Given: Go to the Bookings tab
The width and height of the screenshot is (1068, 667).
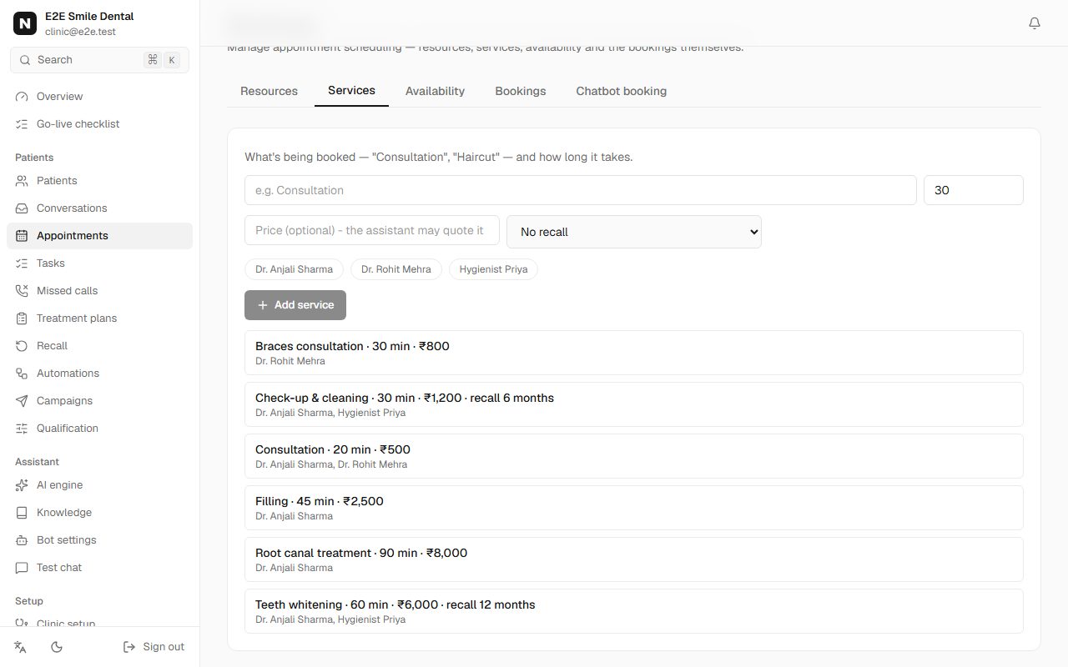Looking at the screenshot, I should (521, 91).
